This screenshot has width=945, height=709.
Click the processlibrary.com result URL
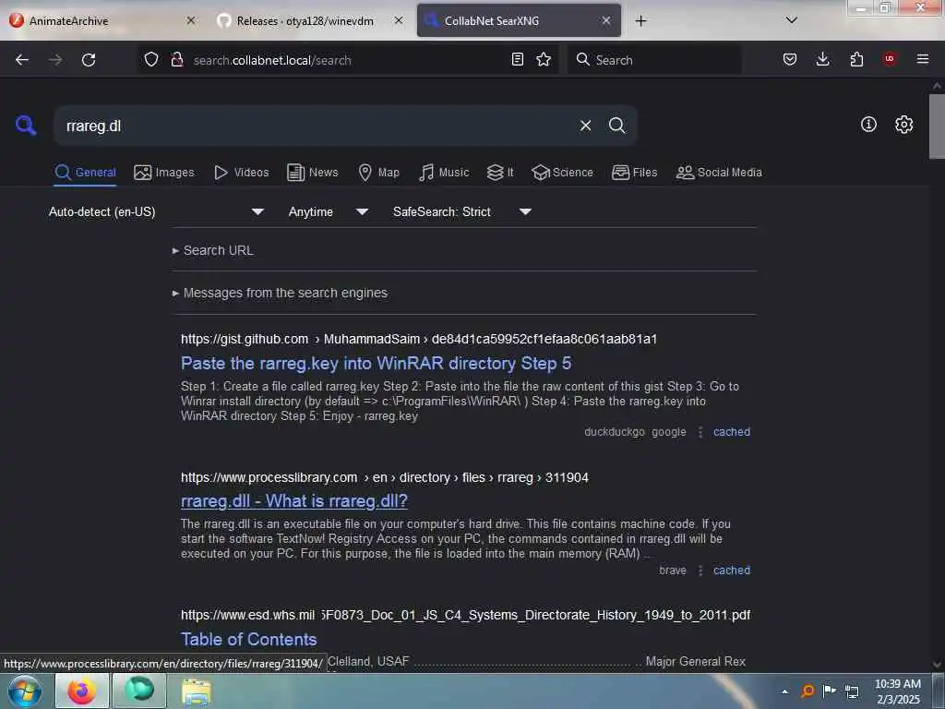[385, 477]
